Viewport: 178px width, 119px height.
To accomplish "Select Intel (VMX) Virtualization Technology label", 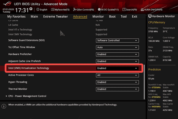I will (28, 68).
